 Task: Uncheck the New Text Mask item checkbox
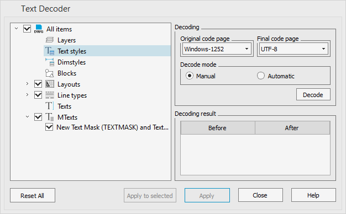coord(49,127)
